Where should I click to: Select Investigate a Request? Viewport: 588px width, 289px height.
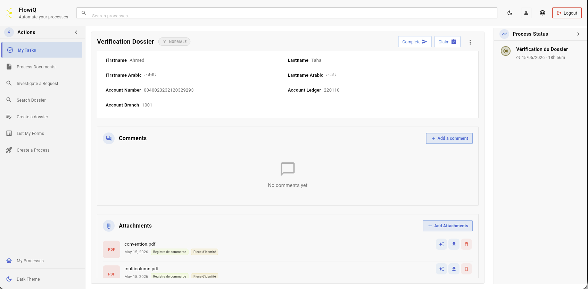42,83
